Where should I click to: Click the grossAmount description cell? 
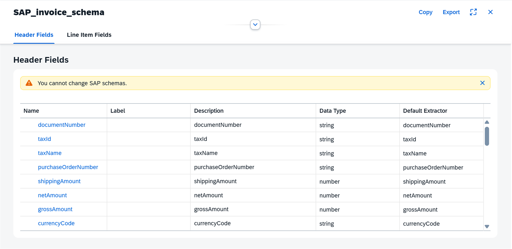(253, 209)
